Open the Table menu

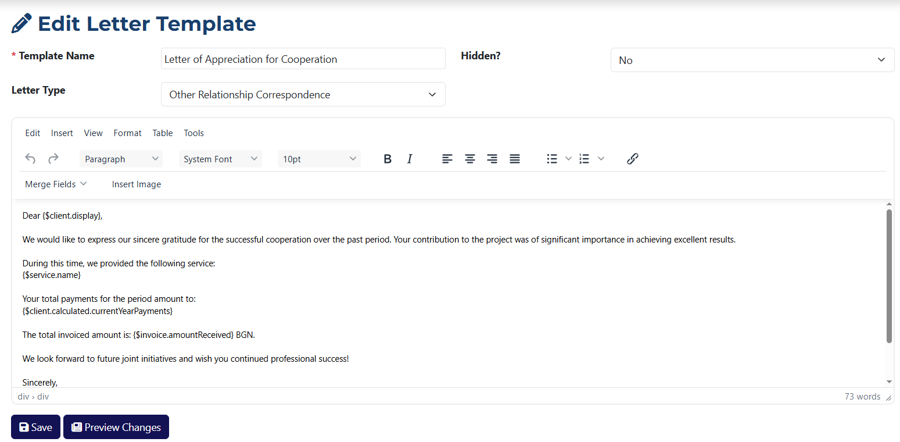click(162, 133)
